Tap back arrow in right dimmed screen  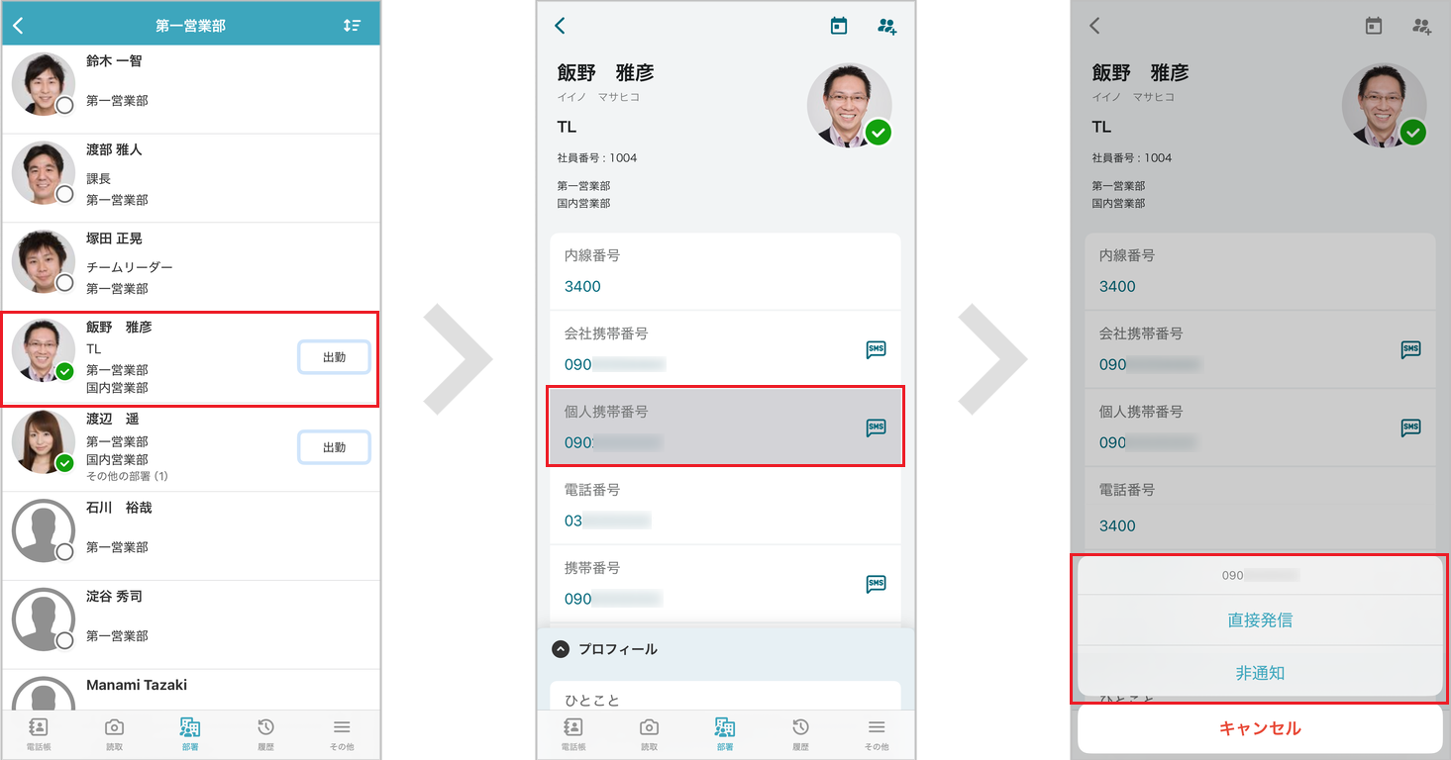(1095, 26)
